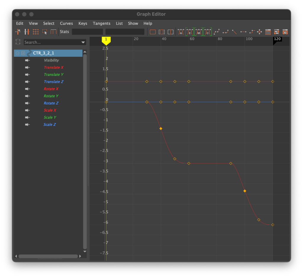Open the Dope Sheet icon

[268, 32]
